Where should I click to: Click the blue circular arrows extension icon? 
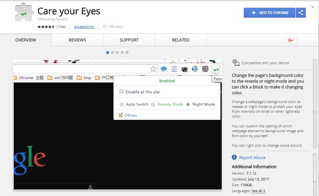pos(195,69)
